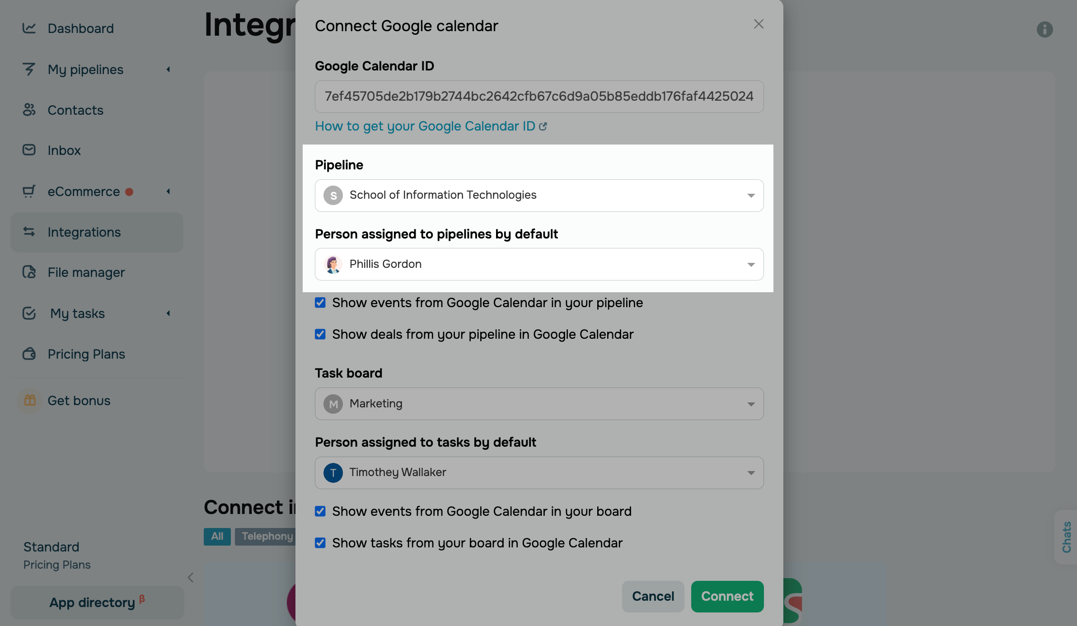
Task: Click the Contacts people icon
Action: [29, 110]
